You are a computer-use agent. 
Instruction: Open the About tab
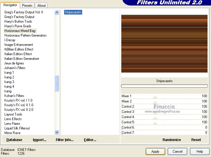pos(41,6)
